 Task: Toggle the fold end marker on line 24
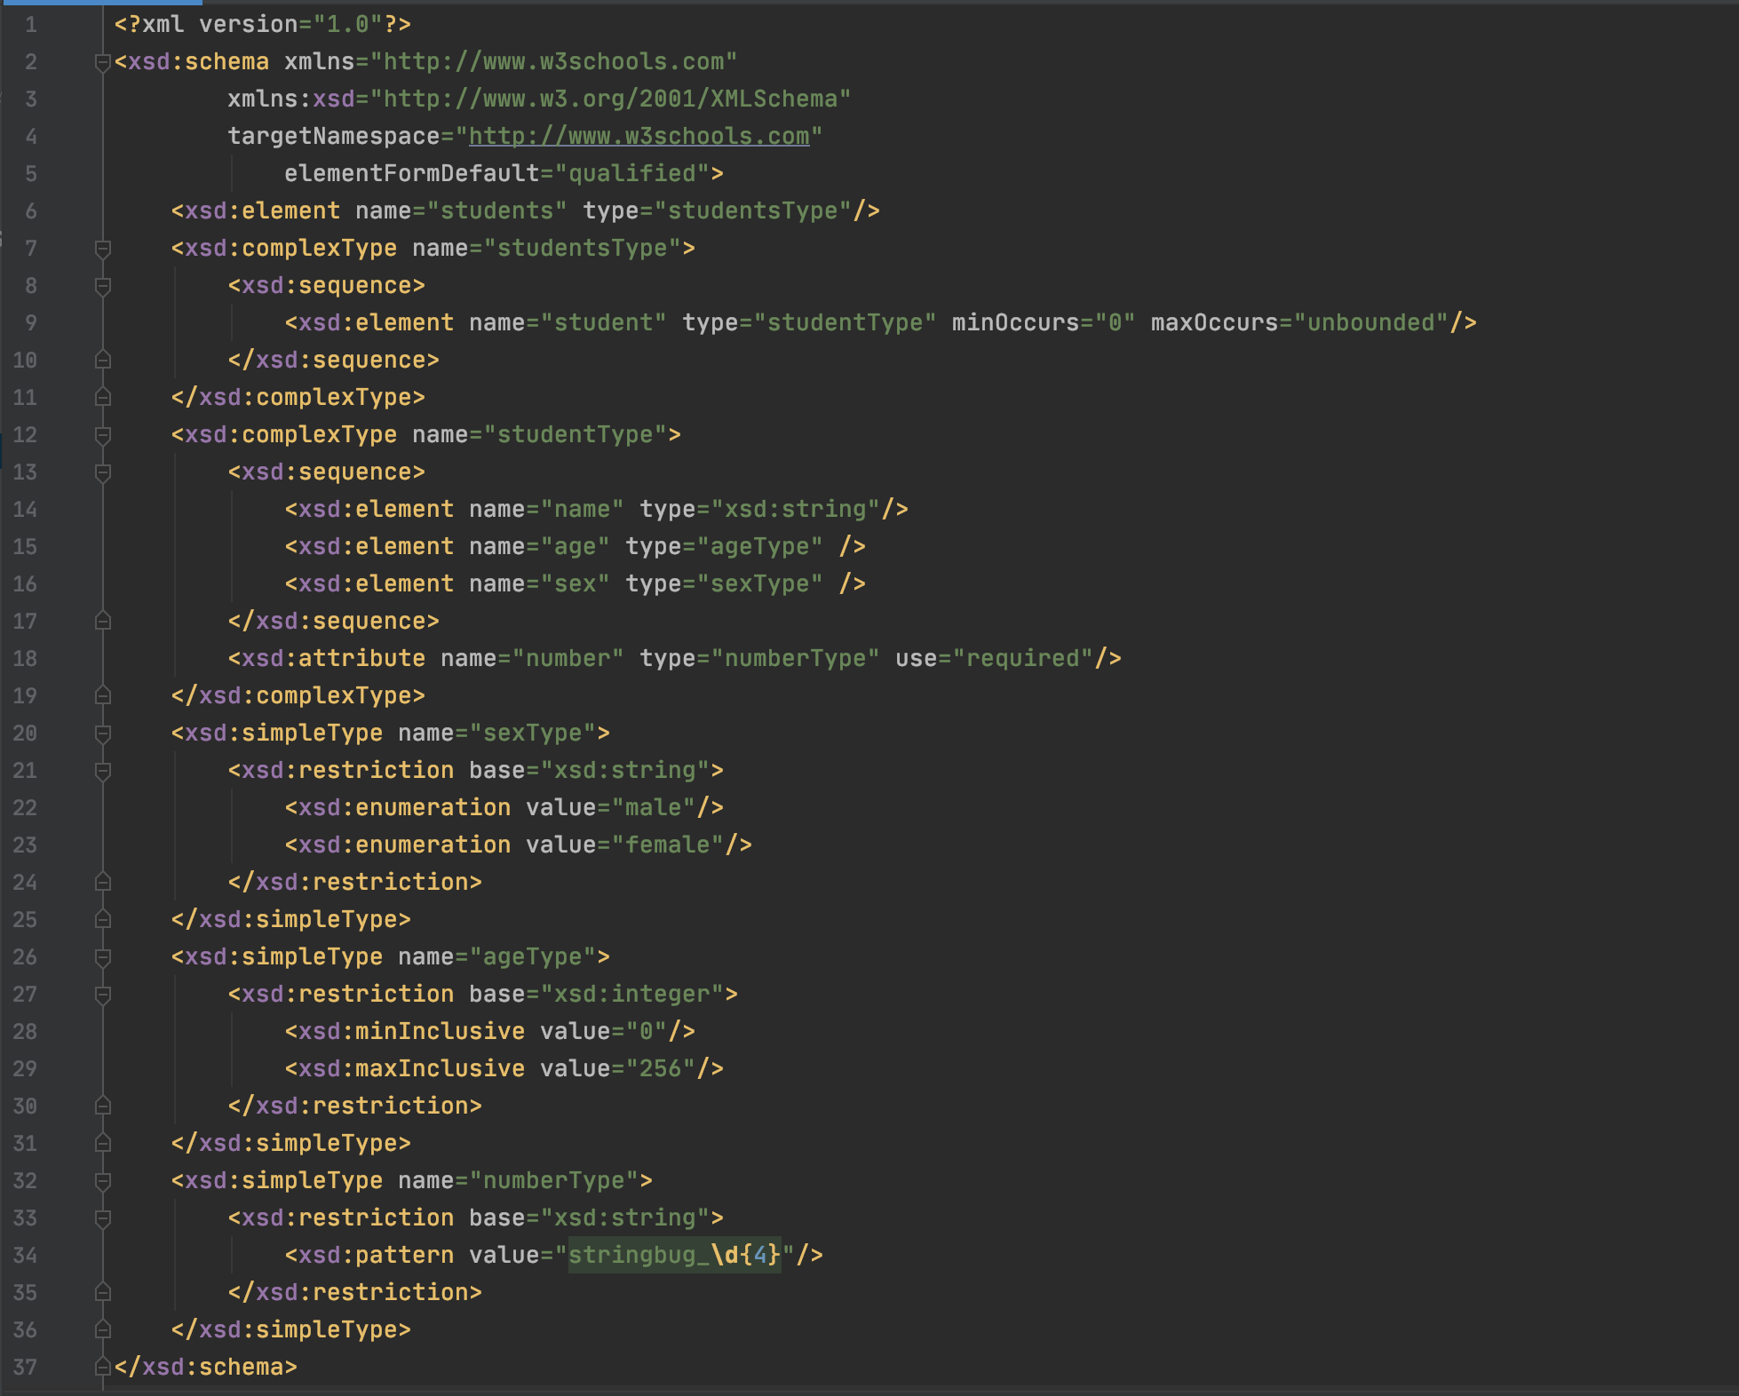point(103,883)
